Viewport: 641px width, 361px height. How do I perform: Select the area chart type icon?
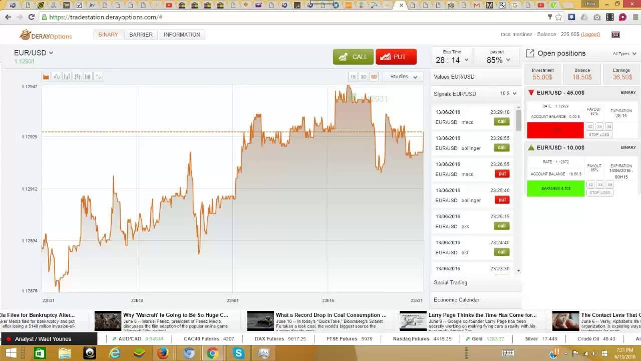(46, 77)
